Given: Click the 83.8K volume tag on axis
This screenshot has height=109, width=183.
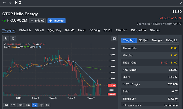Looking at the screenshot, I should click(x=112, y=94).
